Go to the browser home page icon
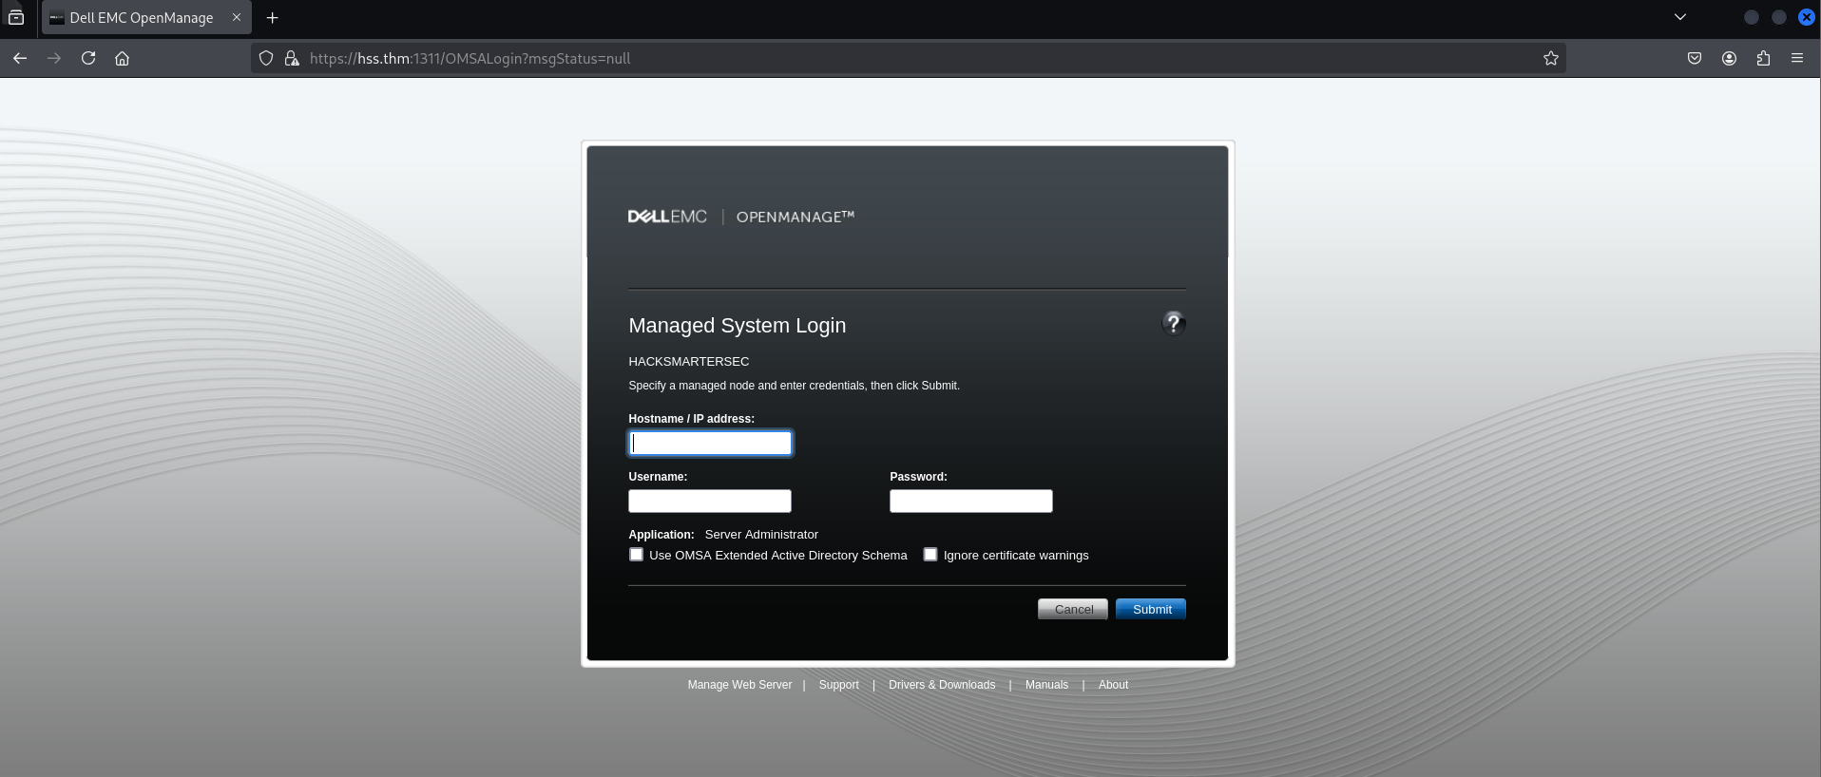This screenshot has height=777, width=1821. coord(122,58)
